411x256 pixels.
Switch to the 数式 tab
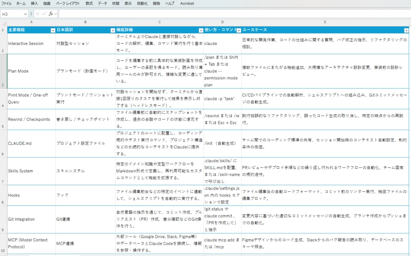(89, 3)
